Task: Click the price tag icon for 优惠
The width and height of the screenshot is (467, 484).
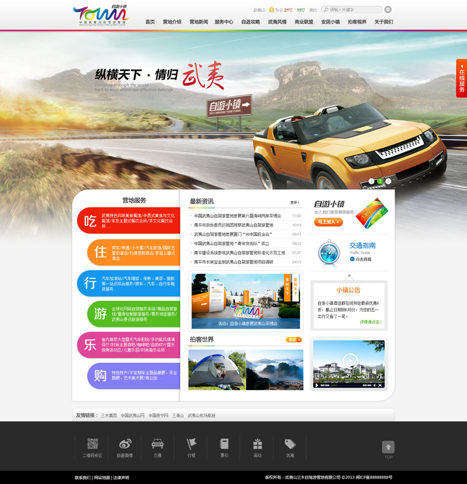Action: tap(290, 444)
